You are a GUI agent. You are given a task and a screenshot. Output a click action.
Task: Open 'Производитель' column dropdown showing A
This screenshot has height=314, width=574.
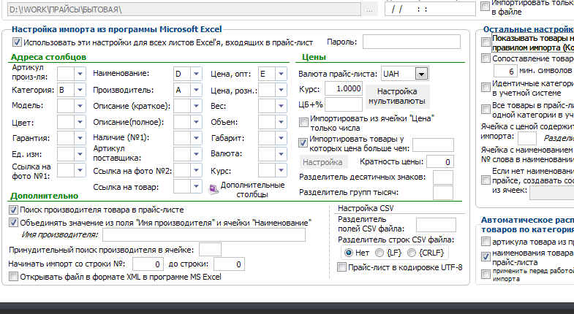point(196,90)
